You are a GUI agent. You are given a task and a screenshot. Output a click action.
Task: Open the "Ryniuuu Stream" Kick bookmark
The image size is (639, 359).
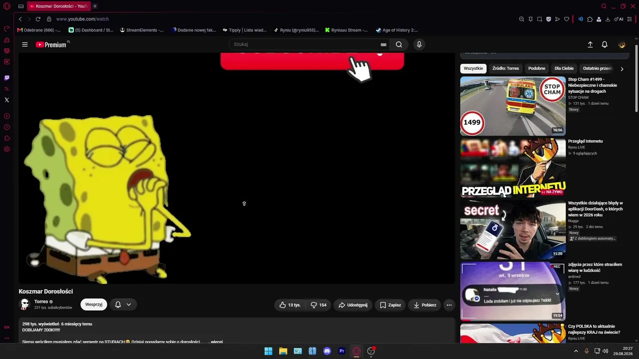point(346,30)
